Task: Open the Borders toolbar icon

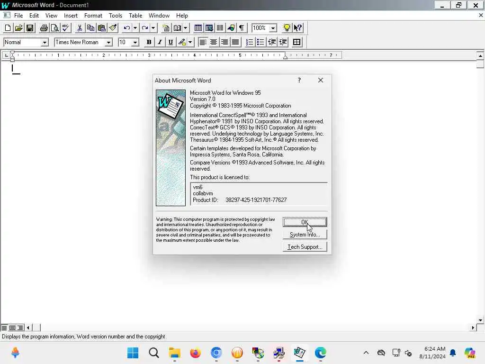Action: tap(296, 42)
